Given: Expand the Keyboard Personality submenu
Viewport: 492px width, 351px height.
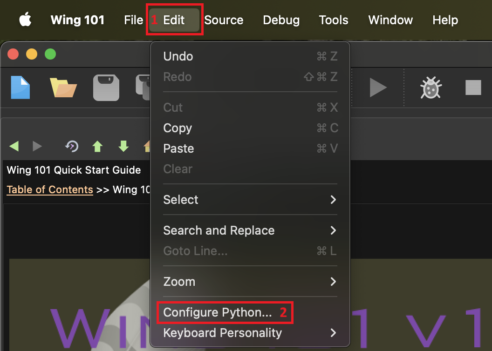Looking at the screenshot, I should click(x=250, y=333).
